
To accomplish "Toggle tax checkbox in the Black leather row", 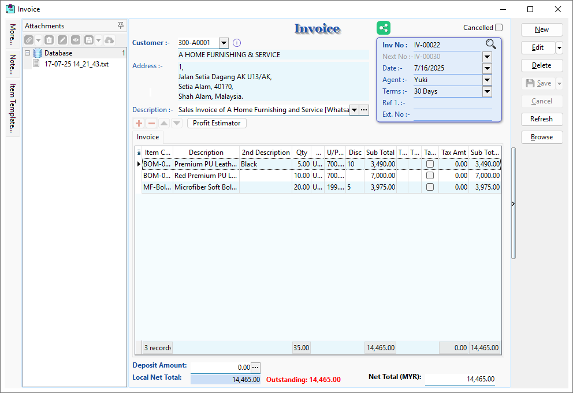I will [430, 164].
